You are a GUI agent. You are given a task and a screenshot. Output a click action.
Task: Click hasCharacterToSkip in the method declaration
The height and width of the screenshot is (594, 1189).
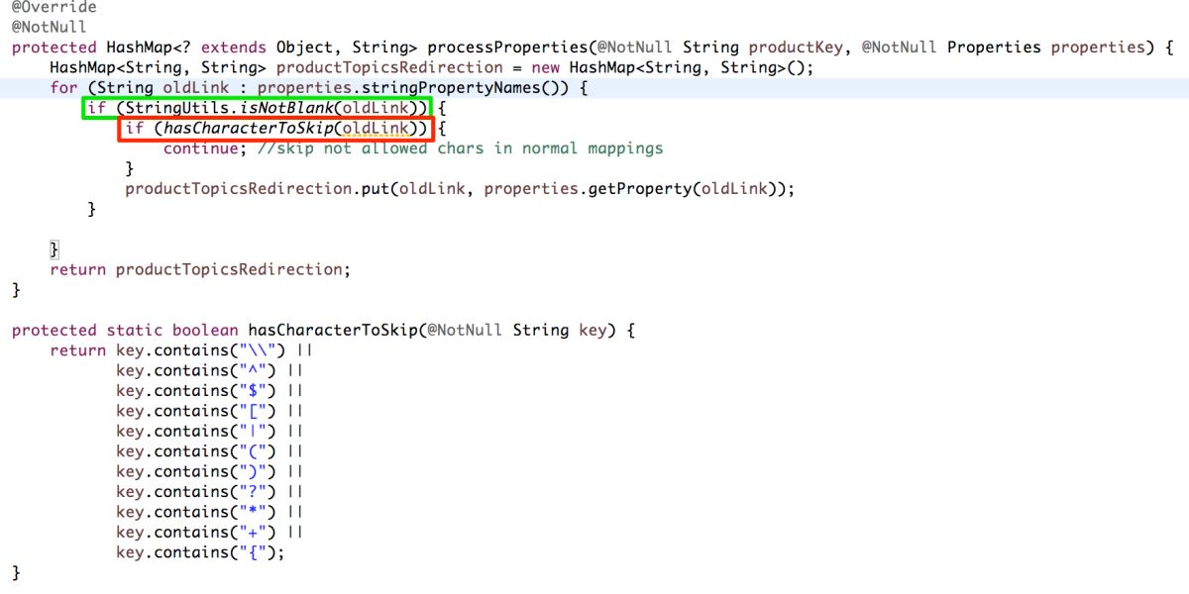coord(333,330)
